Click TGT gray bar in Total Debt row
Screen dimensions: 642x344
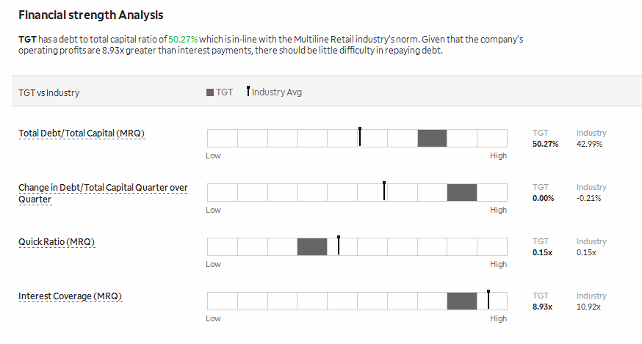[432, 138]
